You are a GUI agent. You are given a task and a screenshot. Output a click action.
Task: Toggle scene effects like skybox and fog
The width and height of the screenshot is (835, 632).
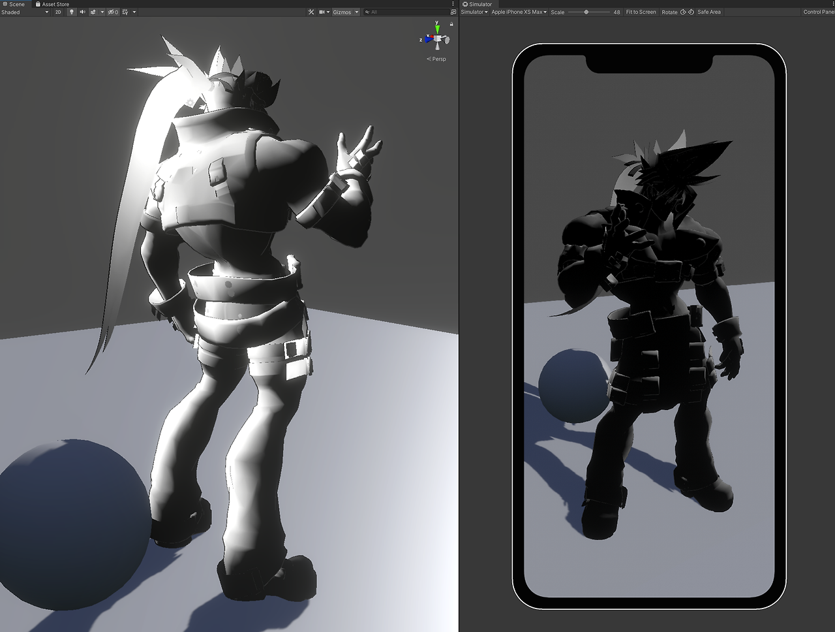pos(93,12)
